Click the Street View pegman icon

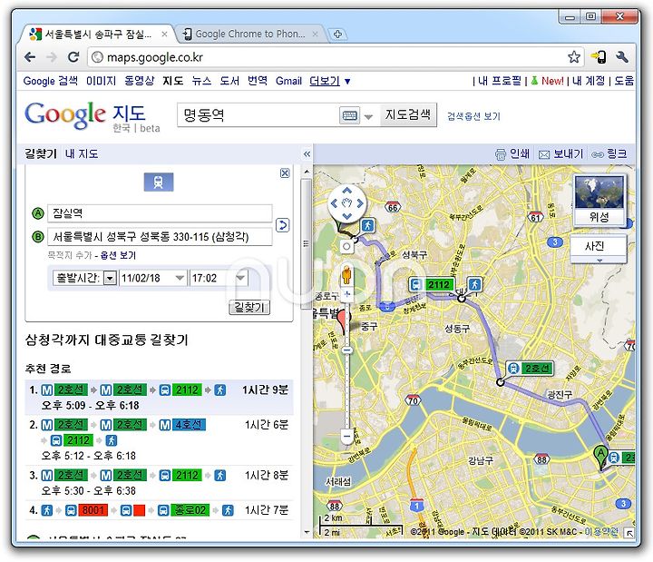[x=346, y=275]
